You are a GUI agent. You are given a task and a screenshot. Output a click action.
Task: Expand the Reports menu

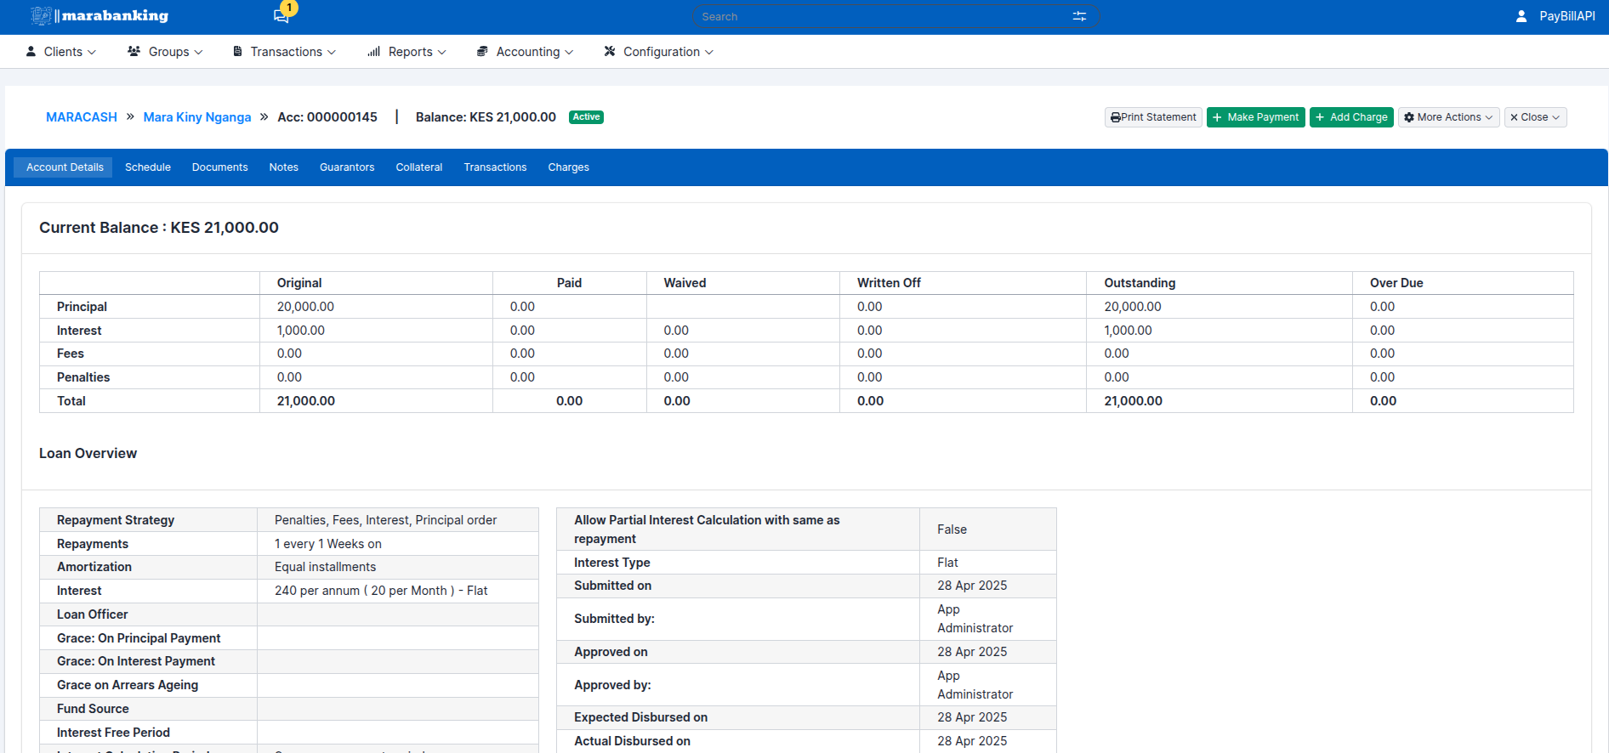point(407,52)
